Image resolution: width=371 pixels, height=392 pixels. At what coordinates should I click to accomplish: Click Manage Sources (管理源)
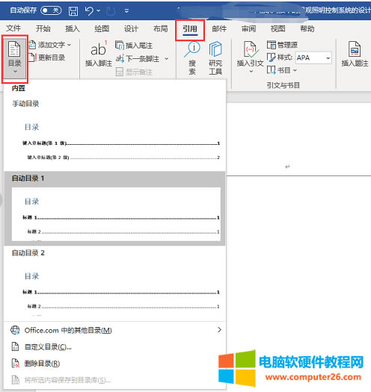(282, 45)
